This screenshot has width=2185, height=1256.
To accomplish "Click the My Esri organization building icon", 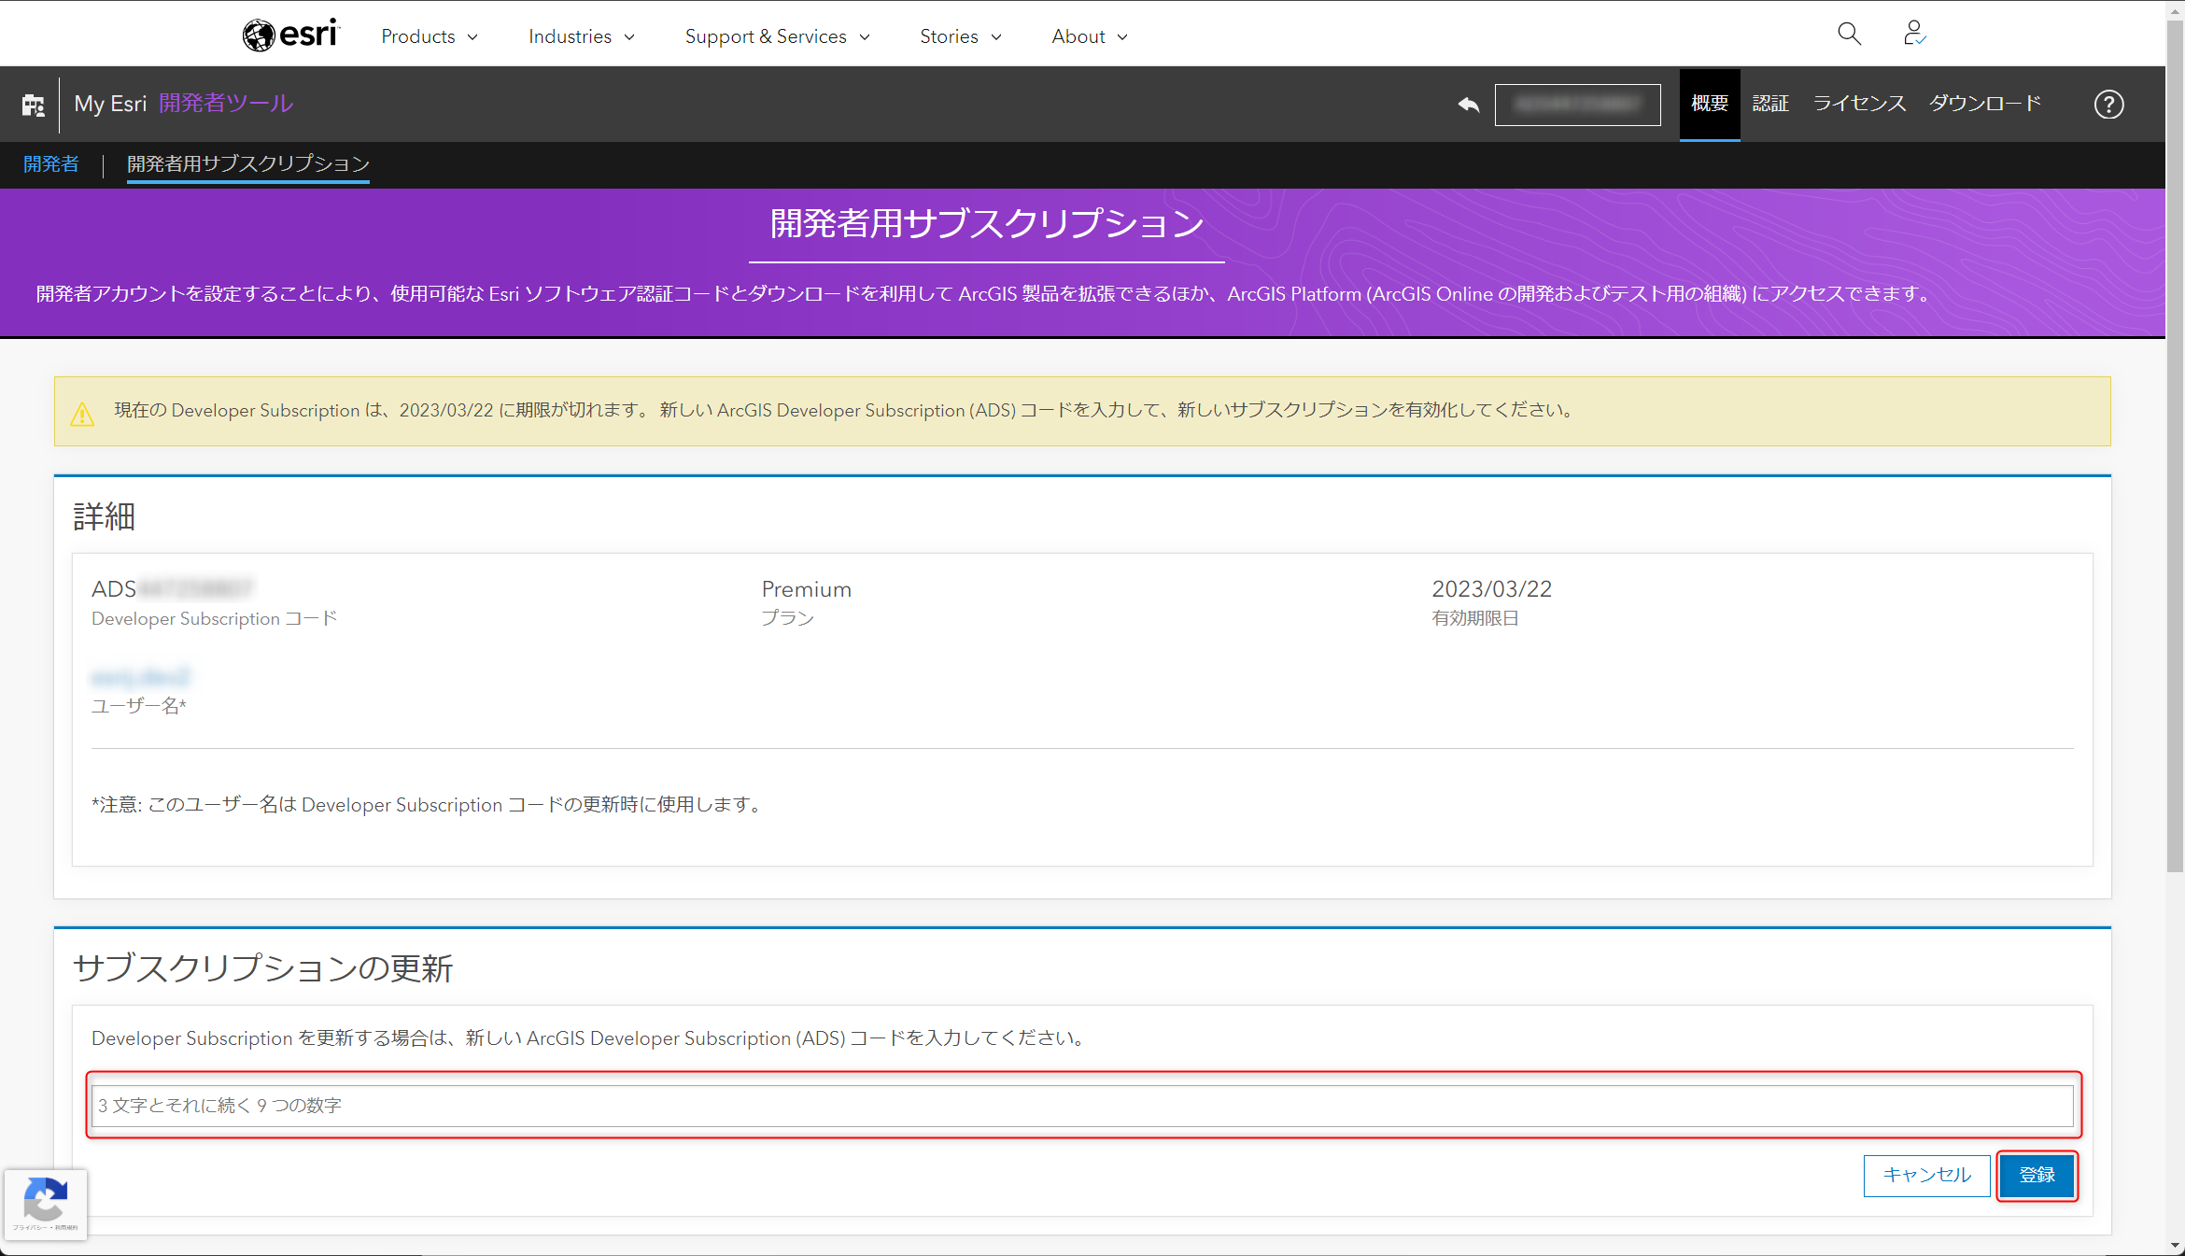I will (34, 105).
